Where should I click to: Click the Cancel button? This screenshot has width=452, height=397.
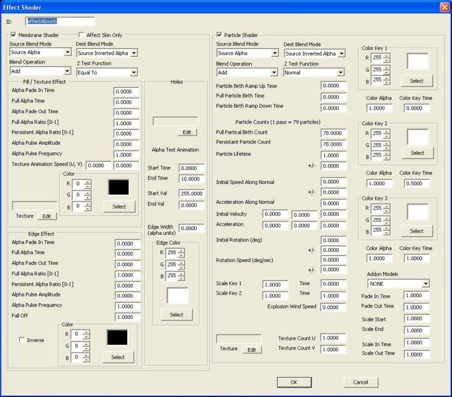(x=361, y=382)
